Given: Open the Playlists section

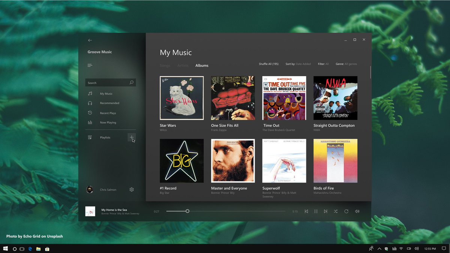Looking at the screenshot, I should coord(105,138).
